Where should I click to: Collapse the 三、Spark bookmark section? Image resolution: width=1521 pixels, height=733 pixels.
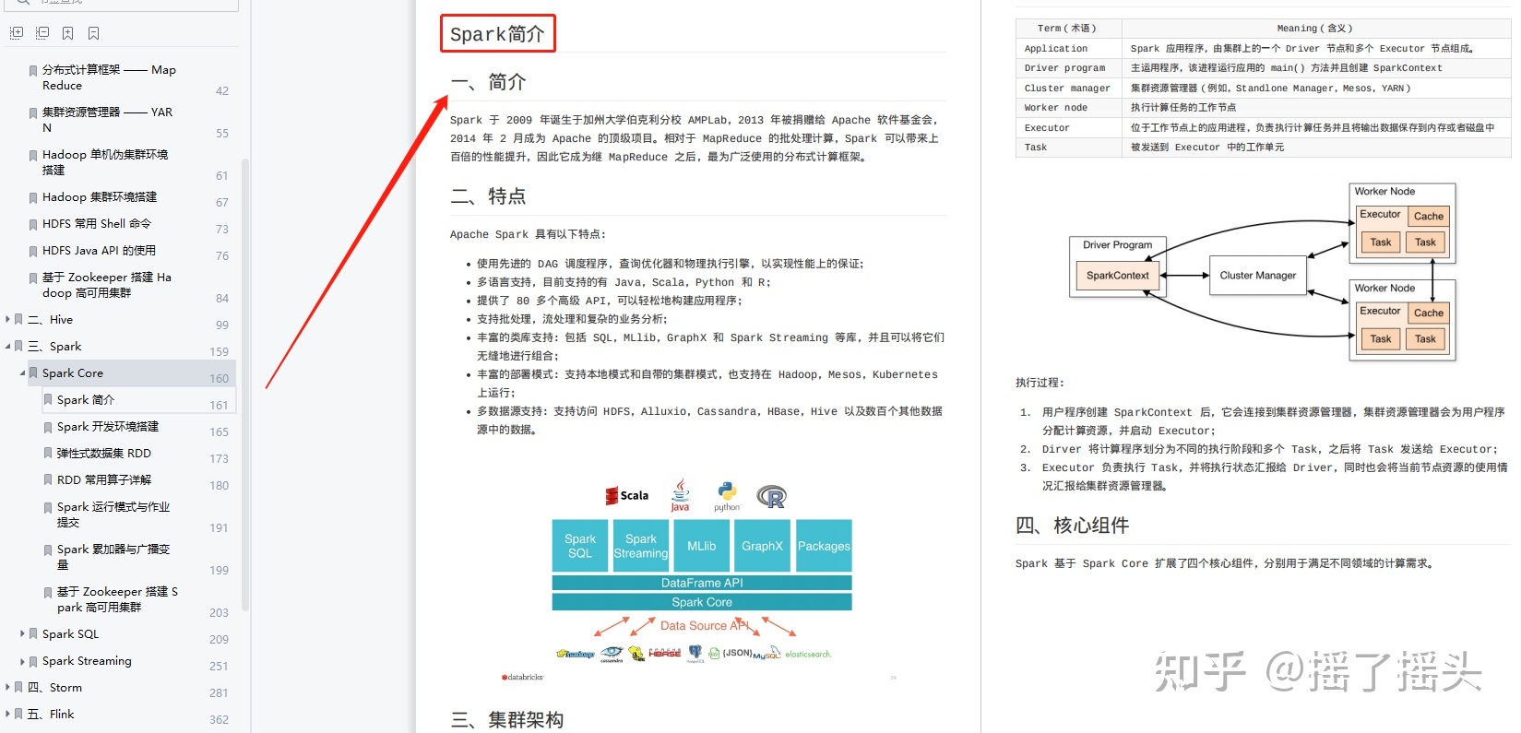click(x=7, y=346)
